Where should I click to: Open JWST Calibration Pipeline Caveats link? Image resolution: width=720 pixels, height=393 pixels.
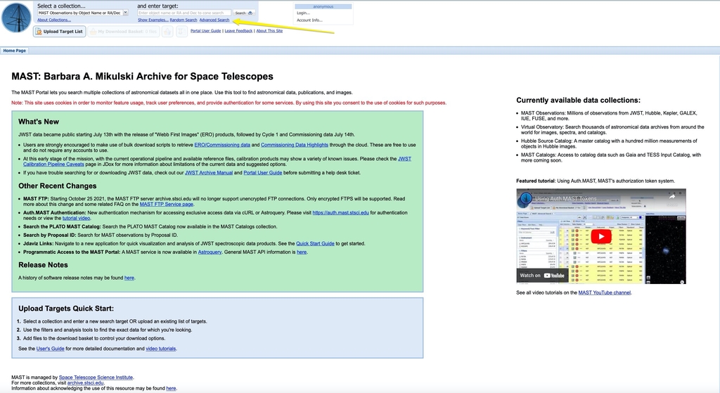click(53, 165)
